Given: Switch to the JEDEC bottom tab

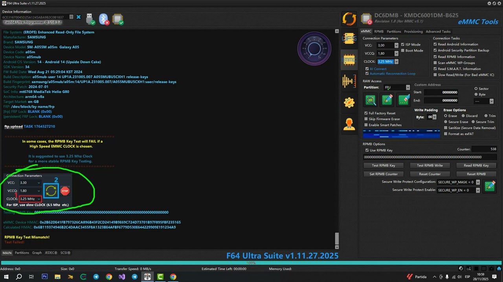Looking at the screenshot, I should 51,253.
